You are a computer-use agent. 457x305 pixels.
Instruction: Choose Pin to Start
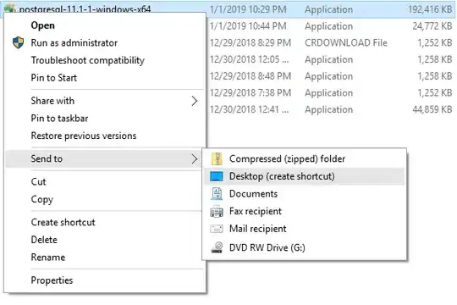click(54, 78)
